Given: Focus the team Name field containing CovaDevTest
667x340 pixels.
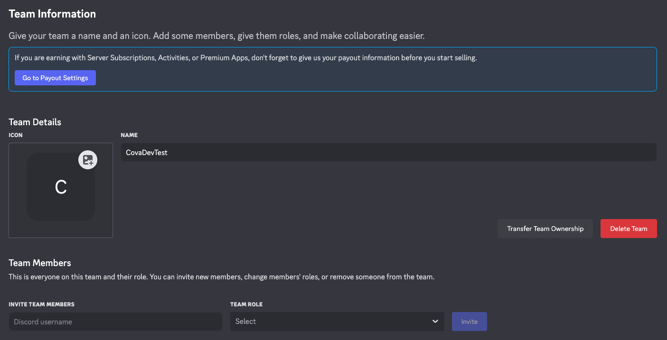Looking at the screenshot, I should pos(388,153).
